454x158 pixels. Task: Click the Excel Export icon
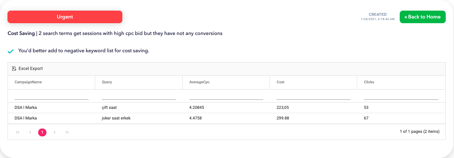point(14,68)
